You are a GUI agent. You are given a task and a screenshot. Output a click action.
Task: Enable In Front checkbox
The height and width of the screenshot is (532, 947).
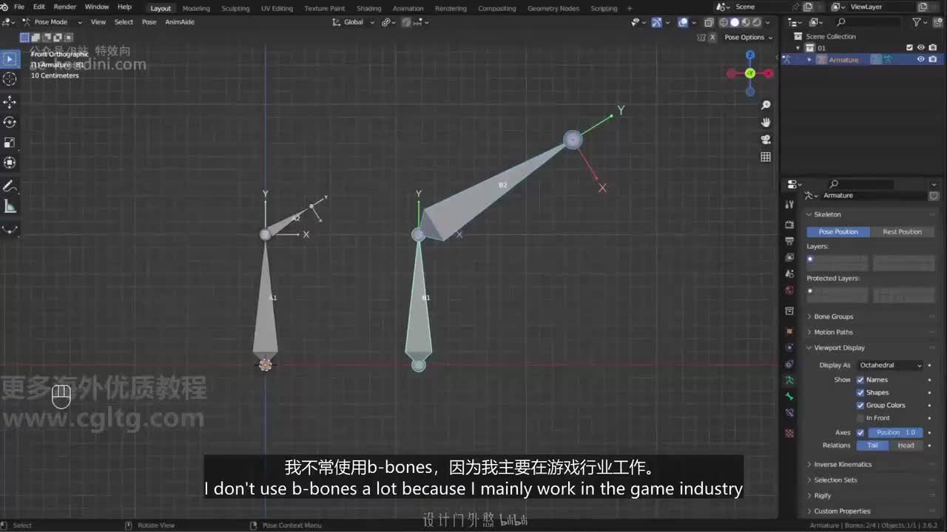point(860,418)
